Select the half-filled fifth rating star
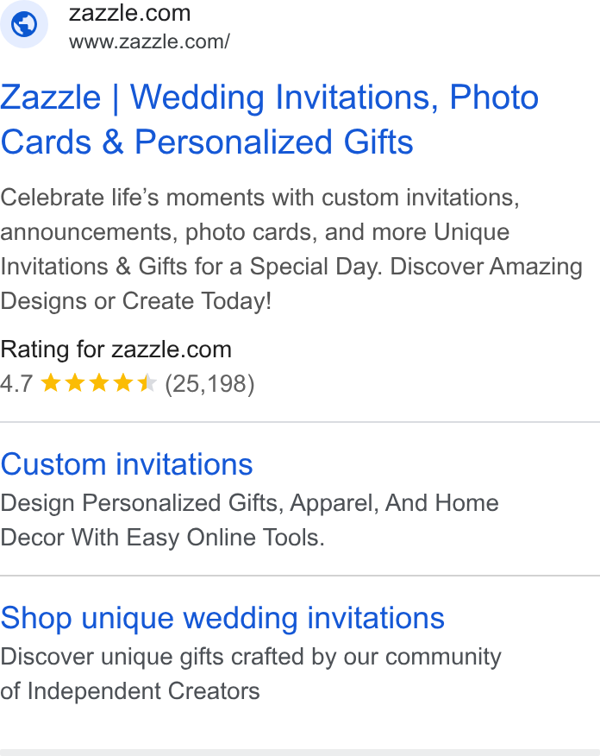The height and width of the screenshot is (756, 600). pyautogui.click(x=147, y=383)
